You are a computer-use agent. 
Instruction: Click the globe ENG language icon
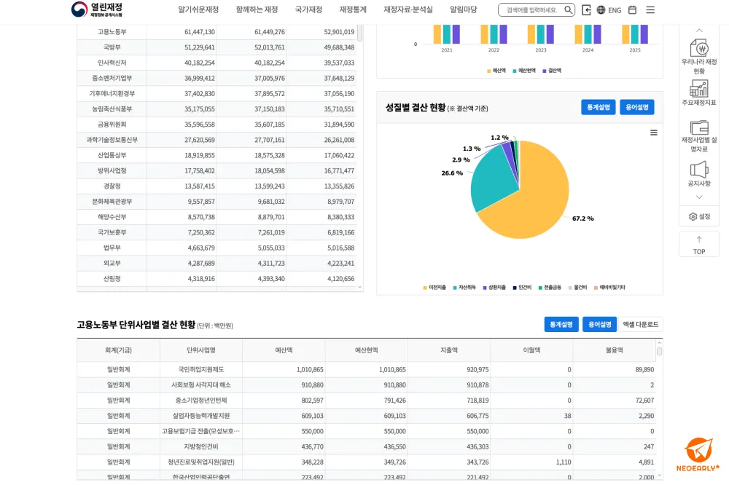pyautogui.click(x=609, y=9)
